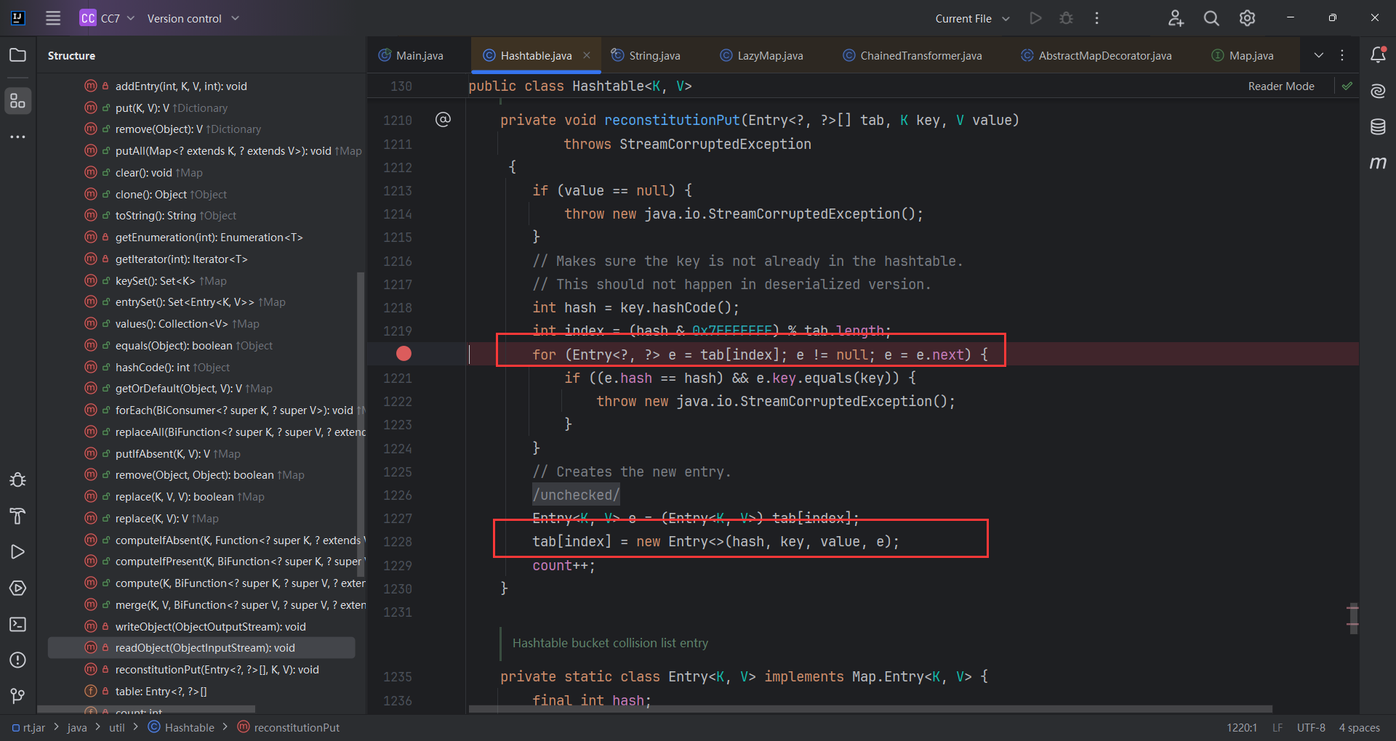Open the Problems tool window

(x=18, y=660)
